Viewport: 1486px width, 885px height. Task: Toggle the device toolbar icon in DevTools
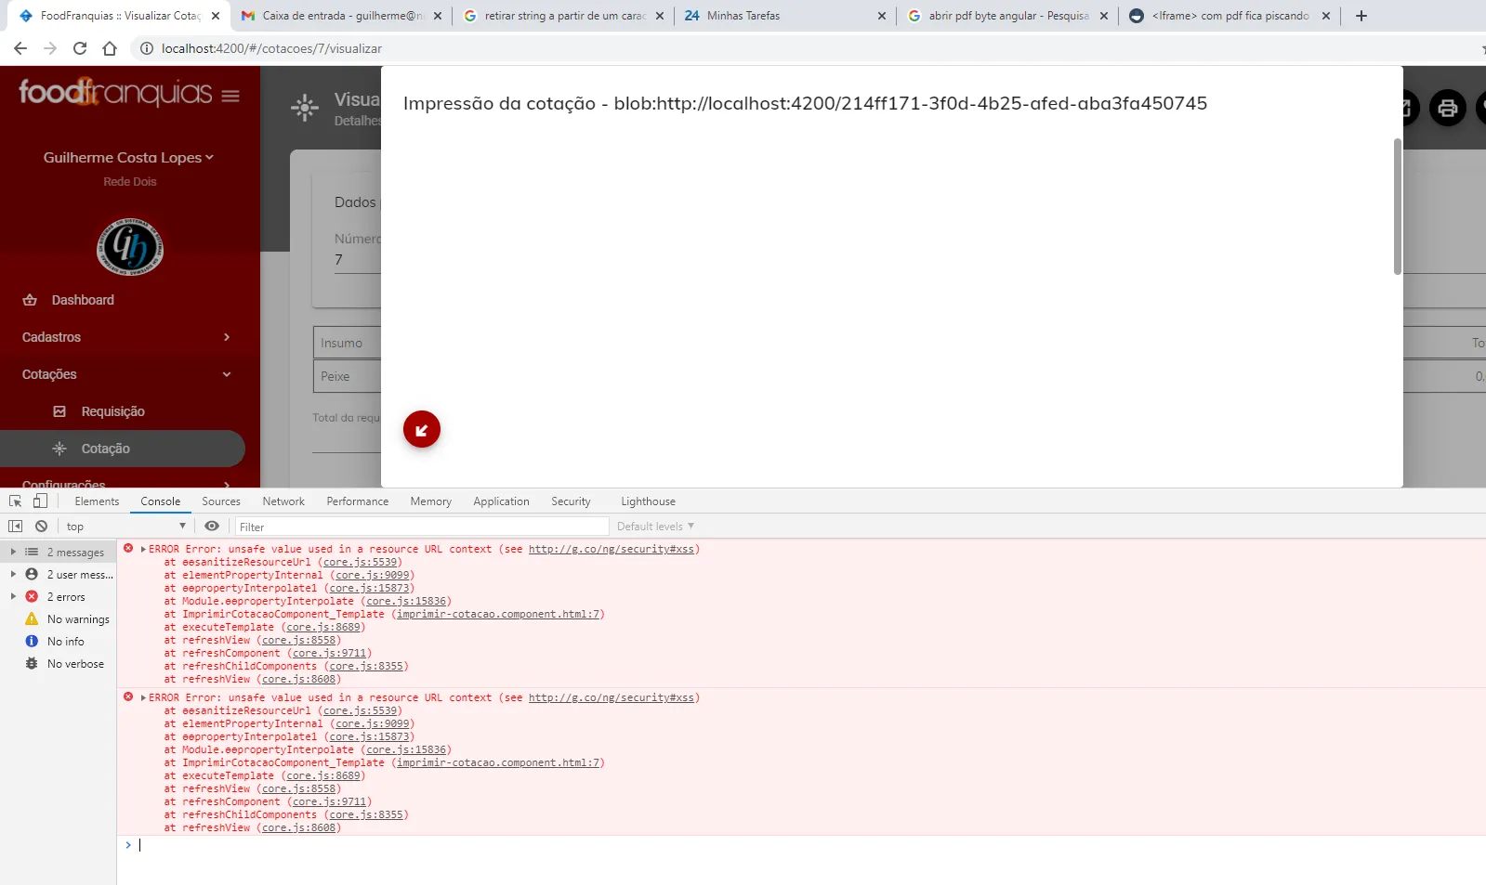click(x=40, y=501)
